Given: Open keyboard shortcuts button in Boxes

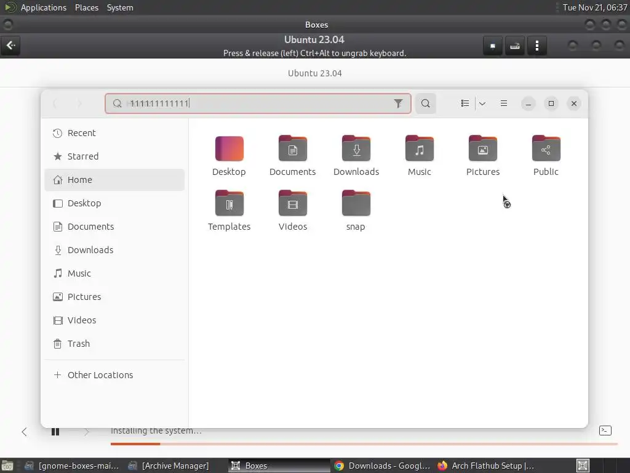Looking at the screenshot, I should point(515,46).
